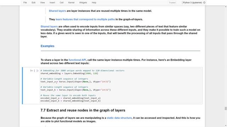Screen dimensions: 227x127
Task: Open the Edit menu
Action: [33, 2]
